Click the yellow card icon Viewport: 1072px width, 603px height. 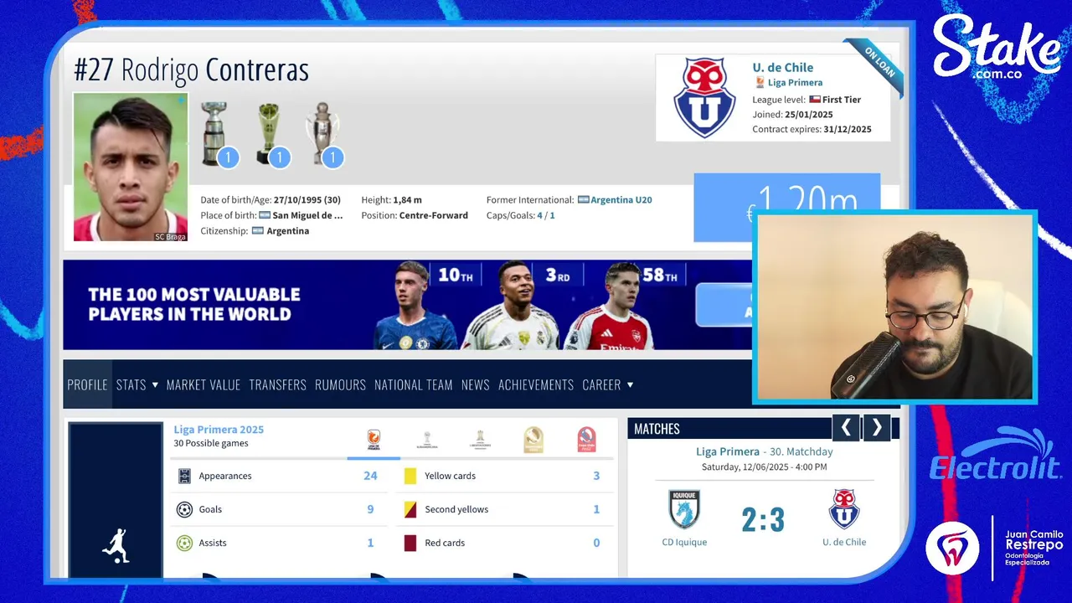[410, 476]
